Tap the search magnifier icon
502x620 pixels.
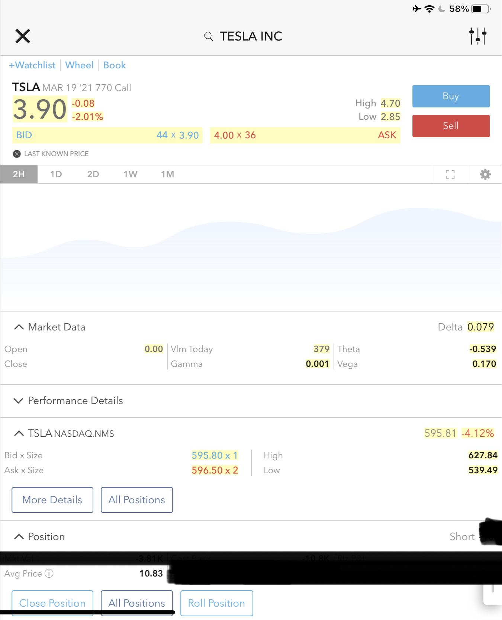[209, 36]
